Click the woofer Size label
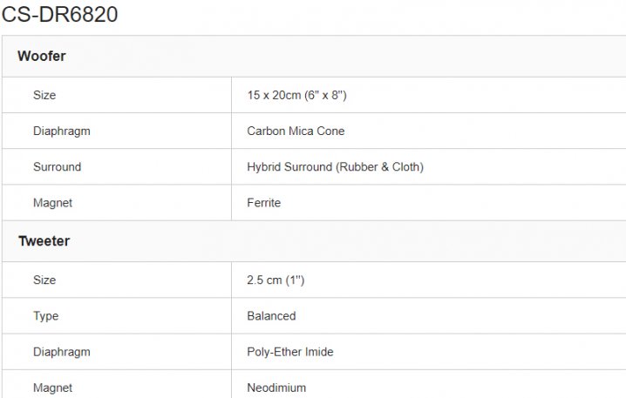Viewport: 626px width, 398px height. [x=44, y=95]
